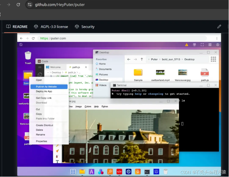Open the QR code icon in Puter toolbar
The height and width of the screenshot is (177, 229).
(x=210, y=45)
